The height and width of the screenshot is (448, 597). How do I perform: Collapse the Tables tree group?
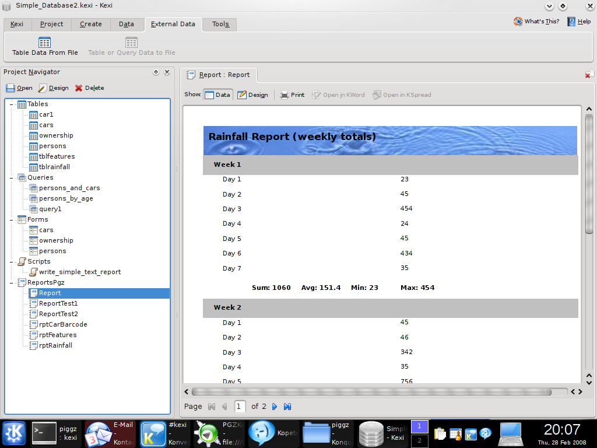coord(12,104)
